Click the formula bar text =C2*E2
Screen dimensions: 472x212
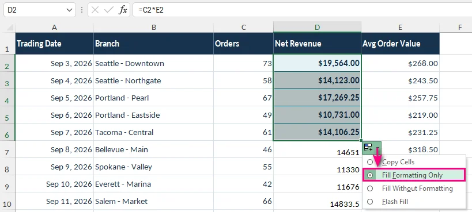tap(151, 10)
